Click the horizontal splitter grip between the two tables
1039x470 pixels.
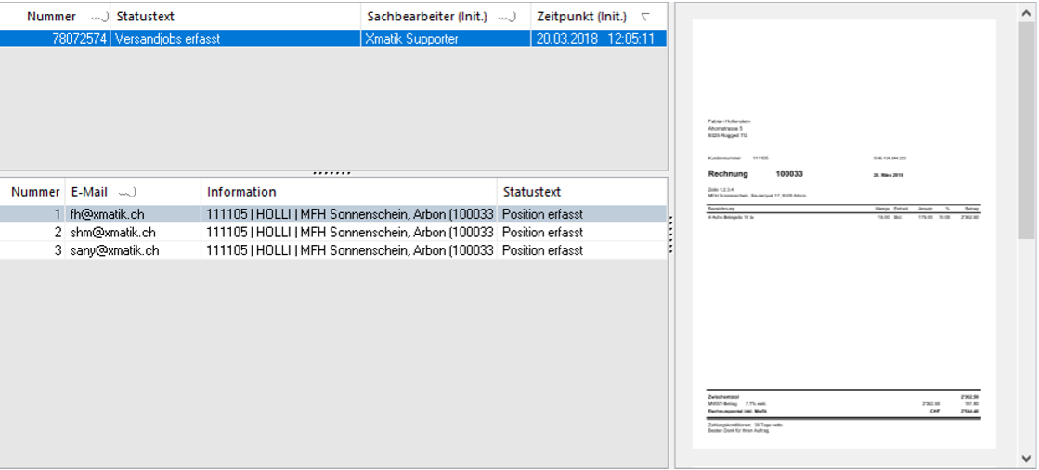point(332,173)
